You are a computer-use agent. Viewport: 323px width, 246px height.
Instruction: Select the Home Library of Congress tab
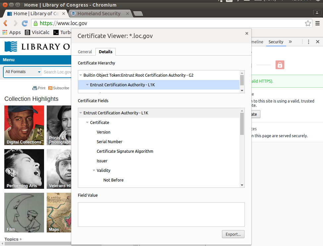[x=36, y=14]
